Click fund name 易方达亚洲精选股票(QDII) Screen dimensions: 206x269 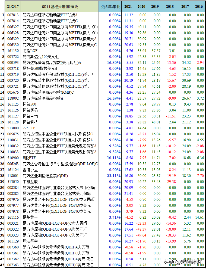[x=45, y=176]
